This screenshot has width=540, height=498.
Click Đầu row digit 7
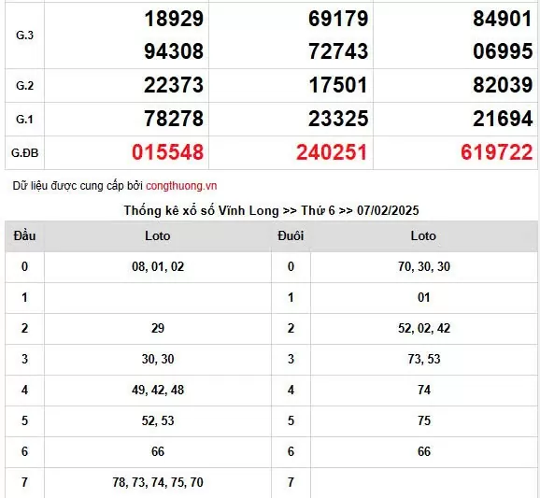pos(24,482)
